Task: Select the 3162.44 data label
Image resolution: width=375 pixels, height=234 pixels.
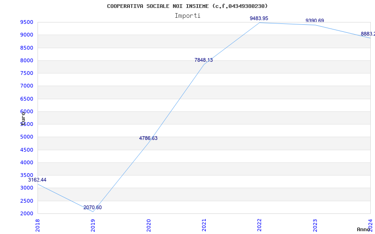Action: coord(37,180)
